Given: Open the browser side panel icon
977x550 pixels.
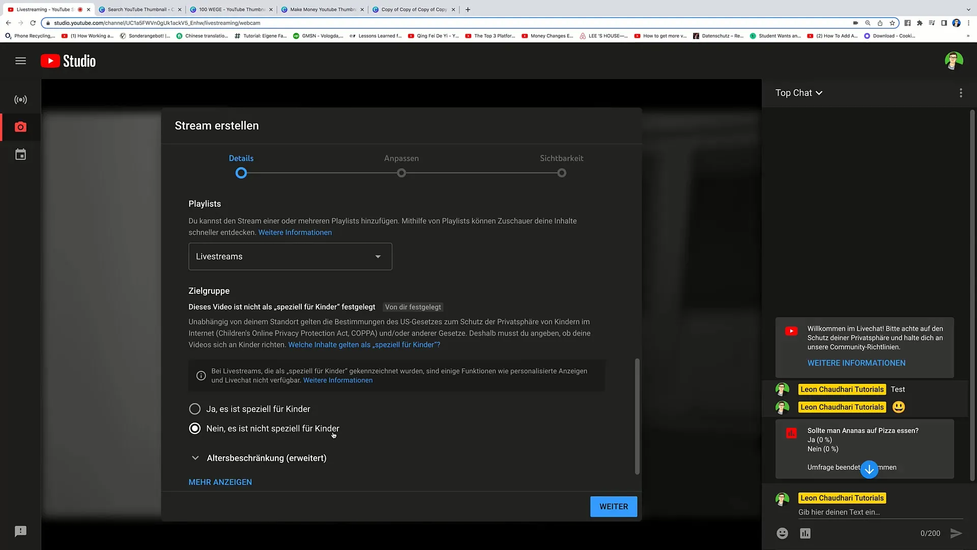Looking at the screenshot, I should [x=944, y=23].
